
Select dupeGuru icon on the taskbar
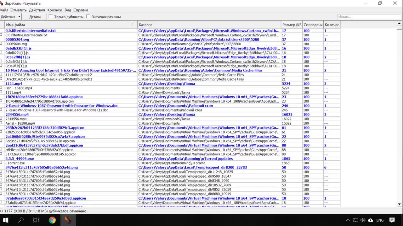68,220
